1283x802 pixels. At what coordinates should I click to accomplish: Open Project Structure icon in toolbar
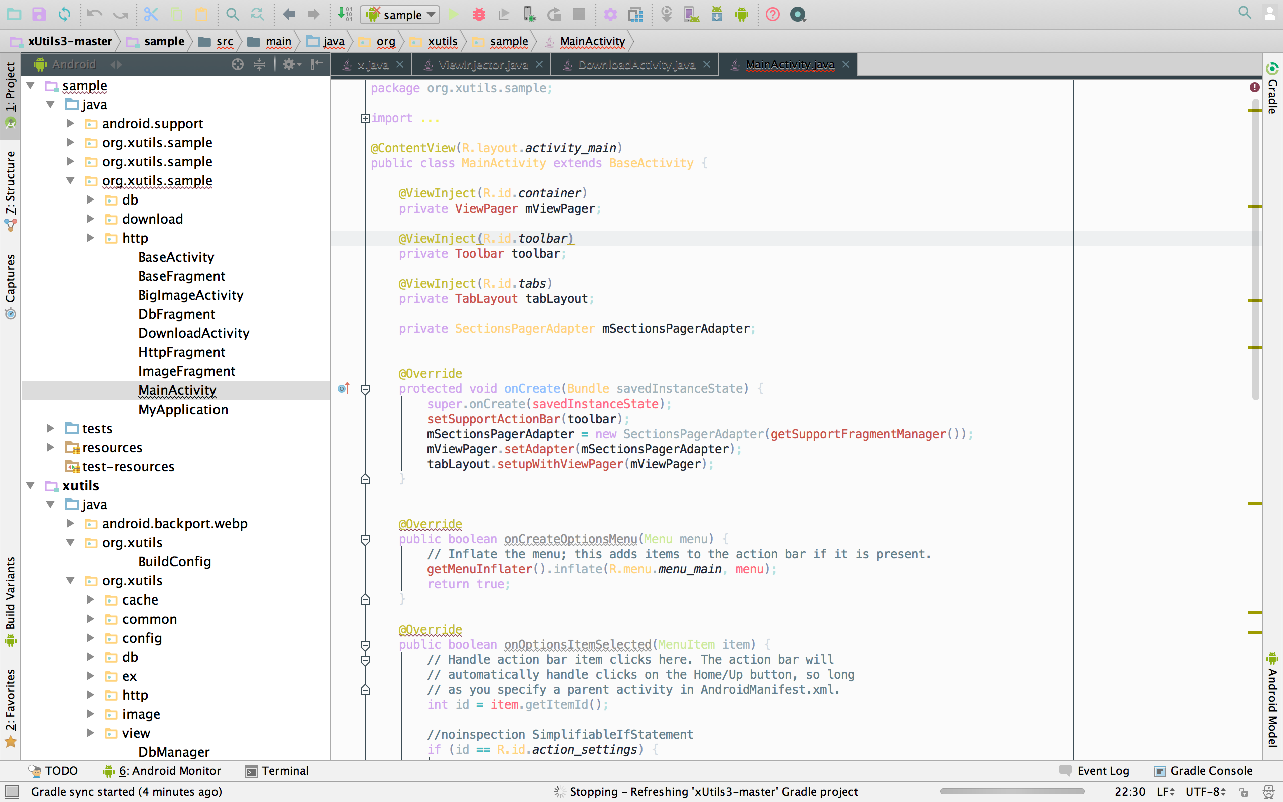[x=635, y=15]
